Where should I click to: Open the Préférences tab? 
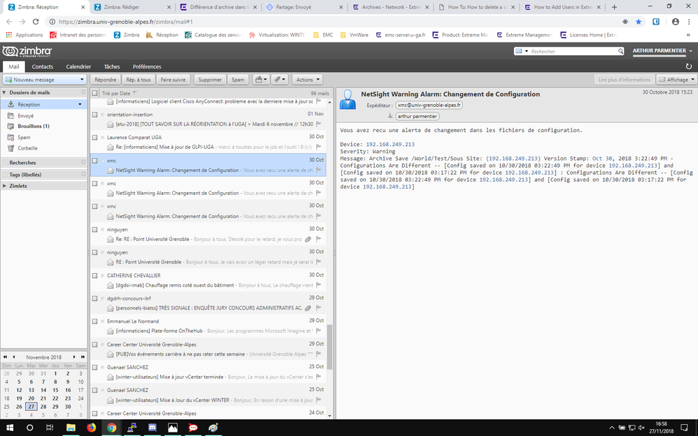147,66
